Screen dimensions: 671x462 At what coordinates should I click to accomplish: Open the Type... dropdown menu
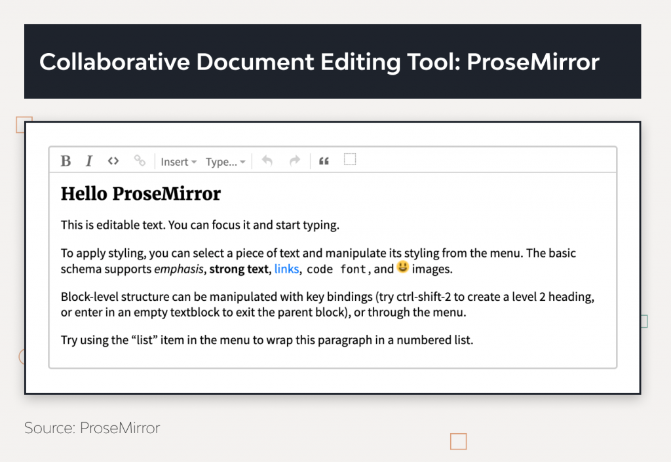(x=222, y=161)
